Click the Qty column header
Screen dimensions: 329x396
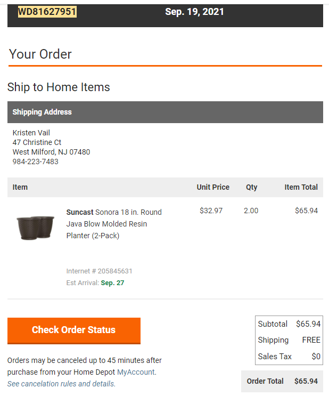point(252,188)
